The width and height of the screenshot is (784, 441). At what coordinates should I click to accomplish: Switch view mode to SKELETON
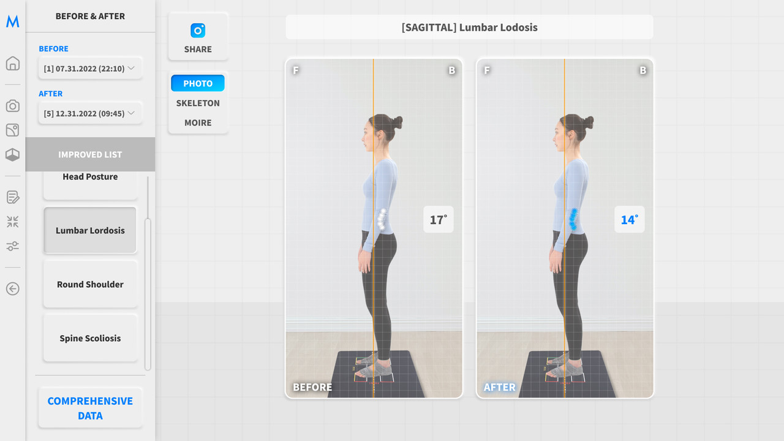tap(198, 103)
